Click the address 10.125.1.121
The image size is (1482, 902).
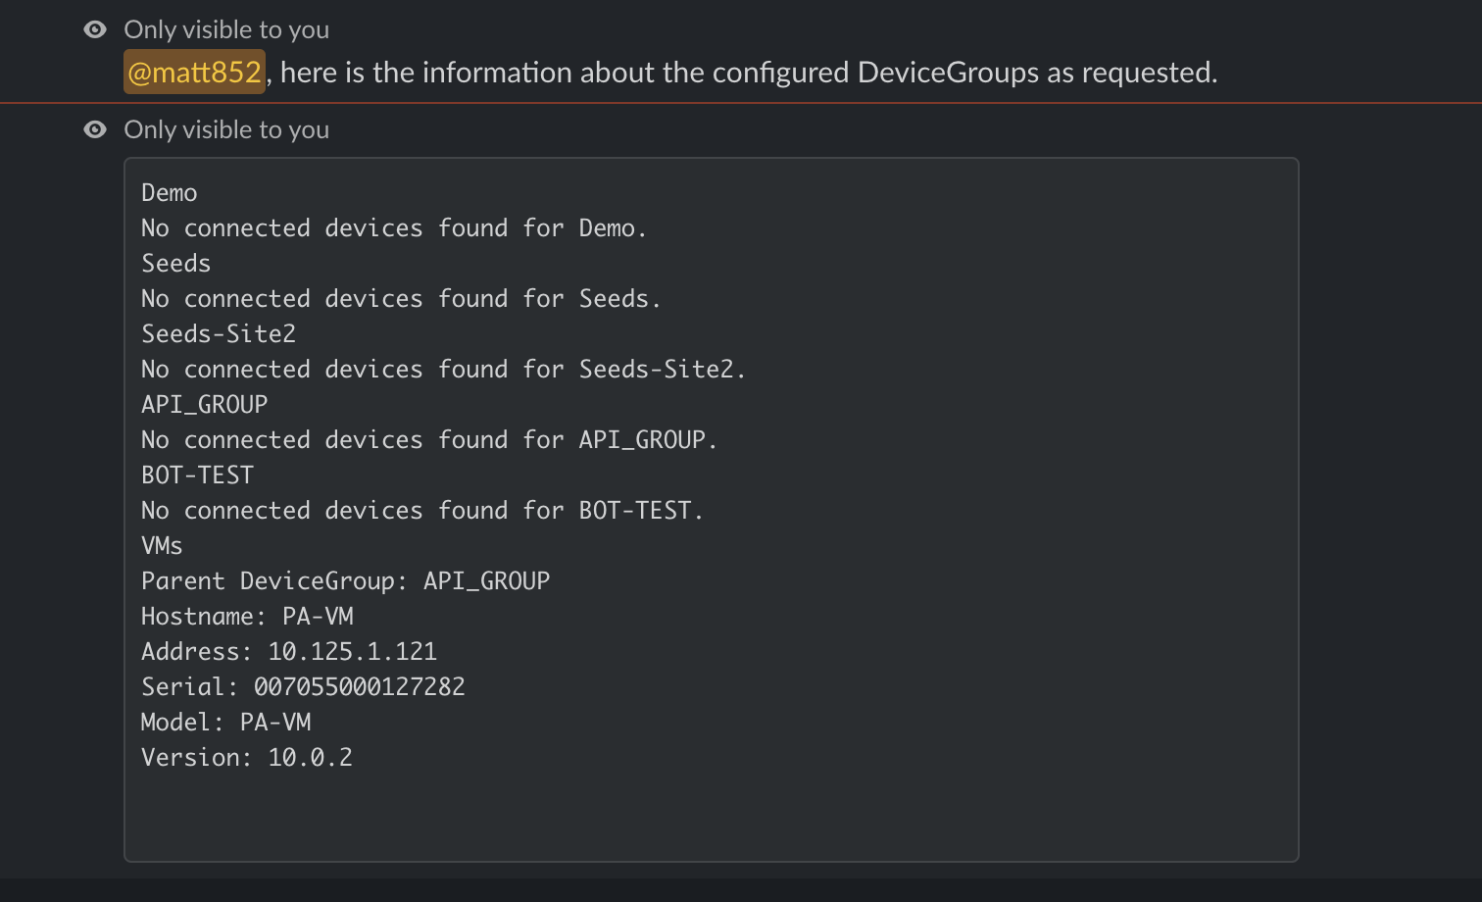352,652
